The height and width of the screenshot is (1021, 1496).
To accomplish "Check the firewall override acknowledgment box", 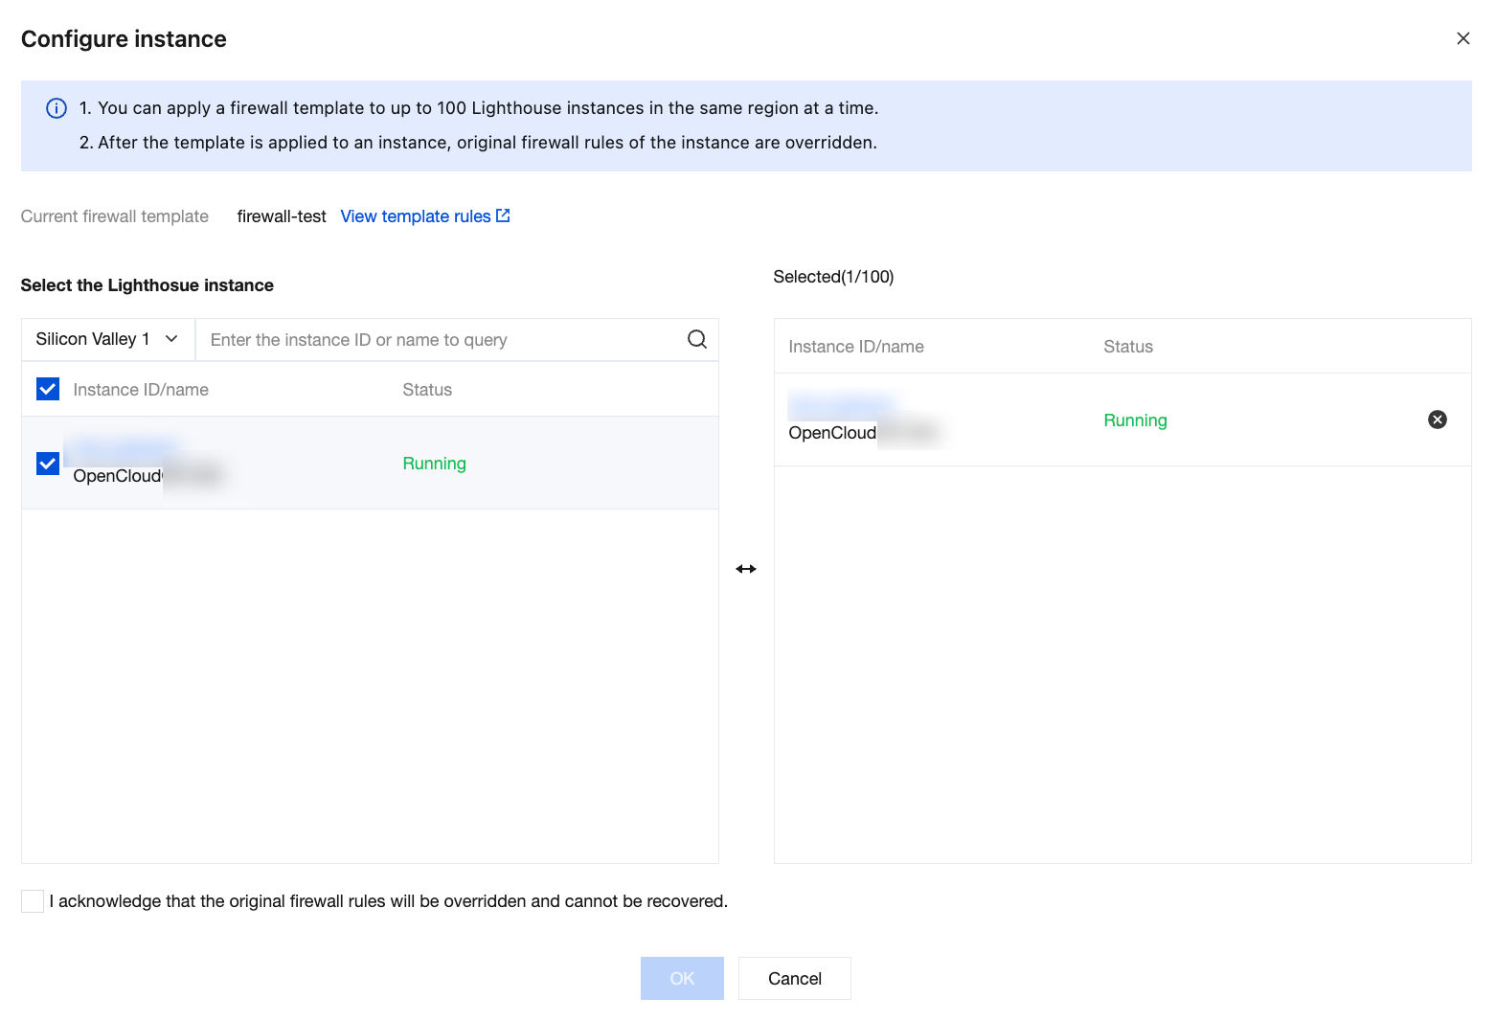I will [x=33, y=901].
